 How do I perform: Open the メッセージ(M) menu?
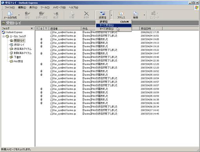tap(59, 7)
